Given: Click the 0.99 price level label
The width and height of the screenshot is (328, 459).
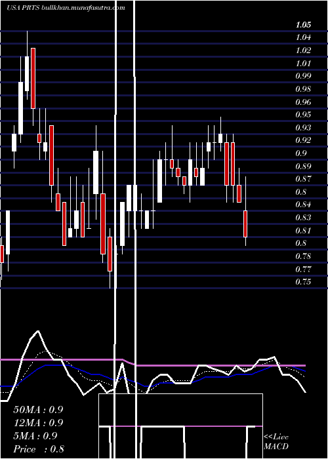Looking at the screenshot, I should pos(303,76).
